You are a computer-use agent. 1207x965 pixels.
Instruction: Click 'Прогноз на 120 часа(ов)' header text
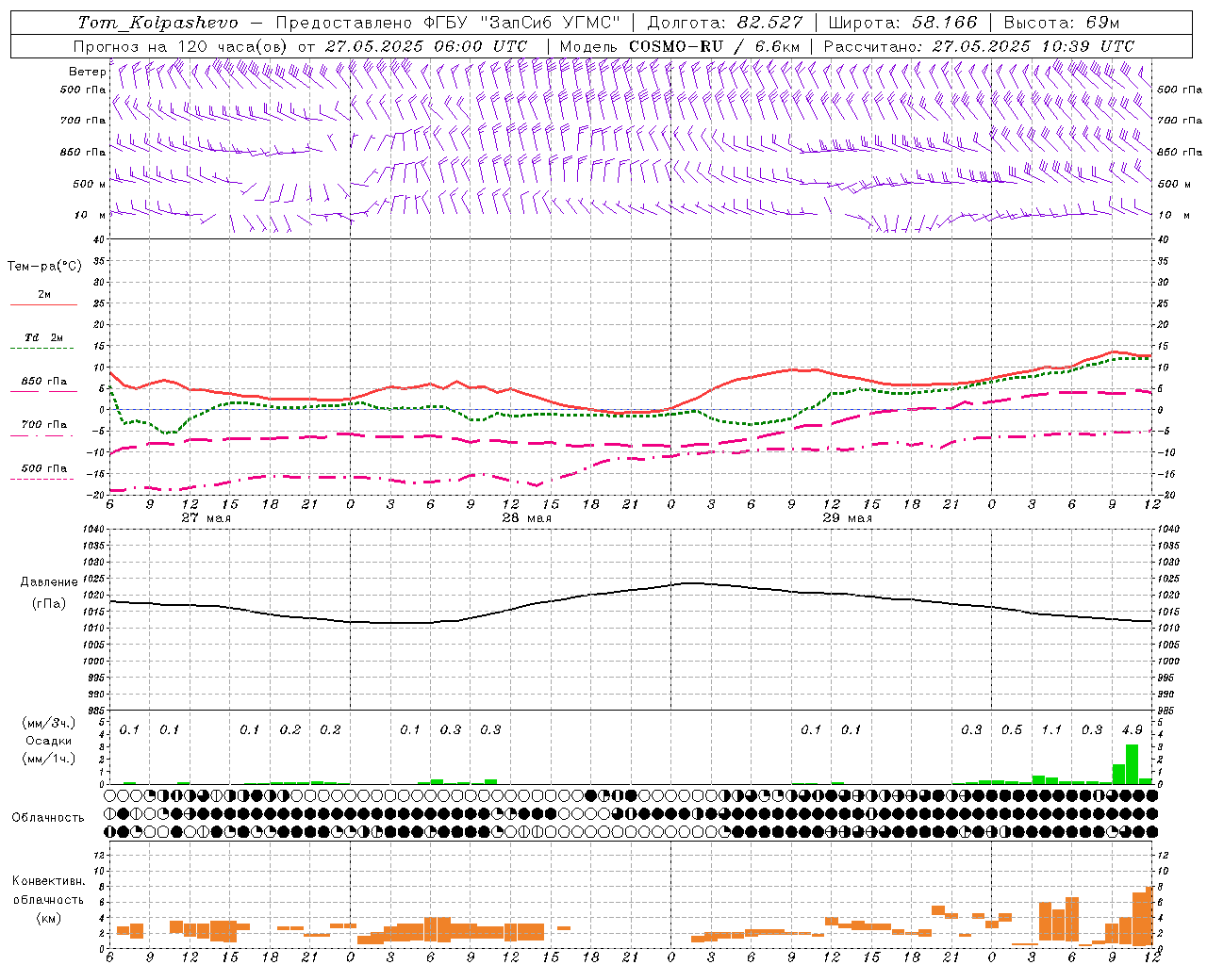point(182,46)
